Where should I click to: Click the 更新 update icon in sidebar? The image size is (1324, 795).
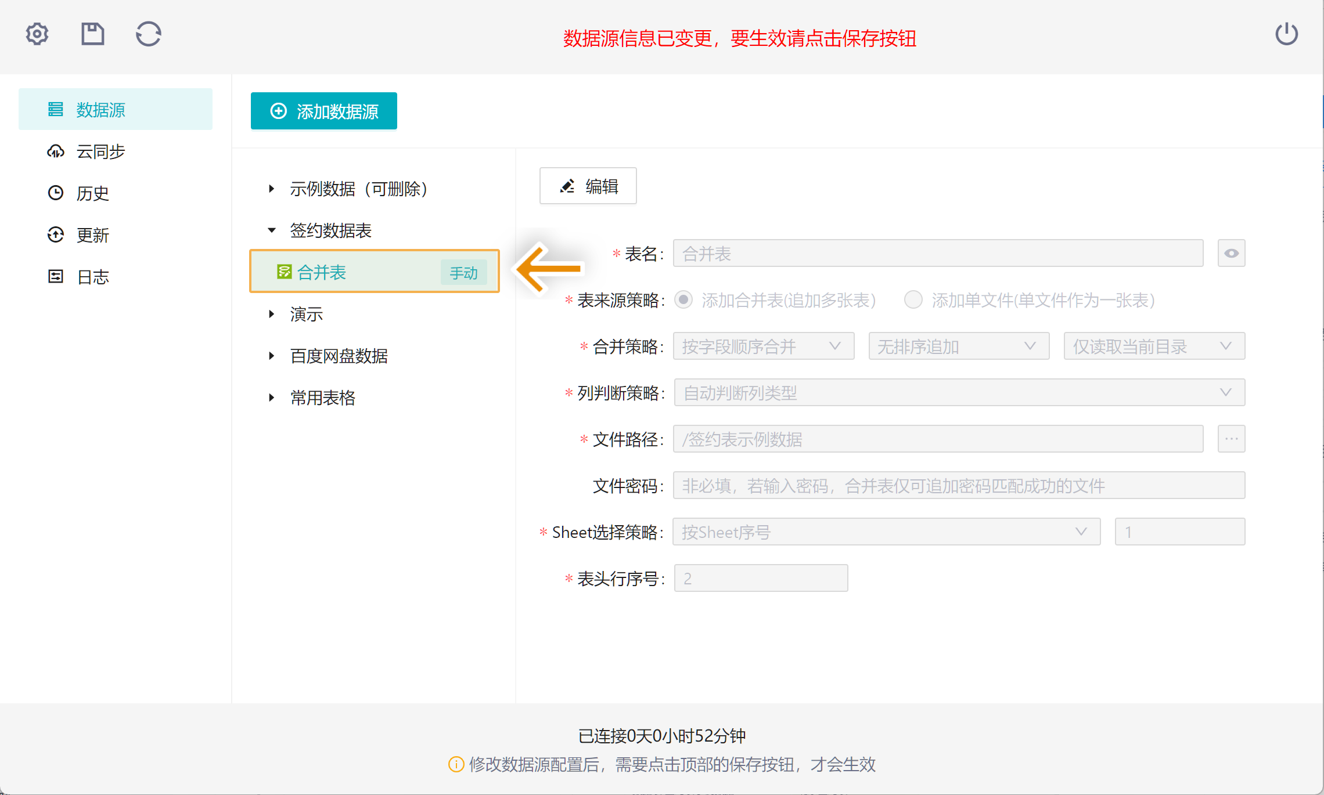pos(56,235)
